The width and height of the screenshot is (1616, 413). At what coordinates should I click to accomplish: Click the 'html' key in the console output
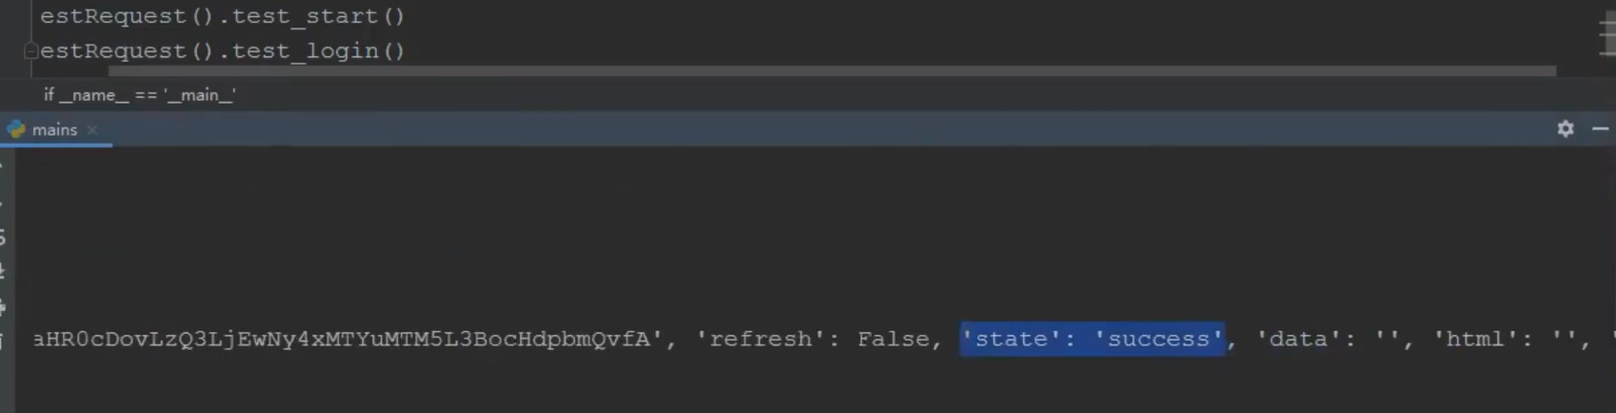1474,339
